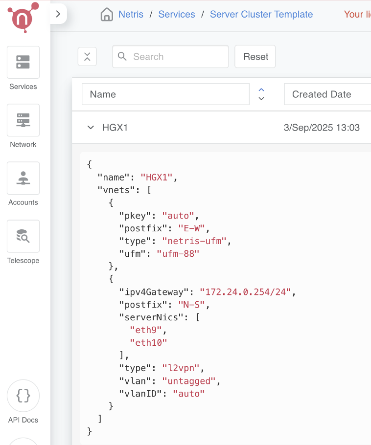Click the collapse-all icon above the list

point(87,56)
